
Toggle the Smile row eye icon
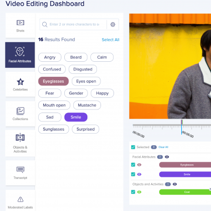click(x=139, y=174)
